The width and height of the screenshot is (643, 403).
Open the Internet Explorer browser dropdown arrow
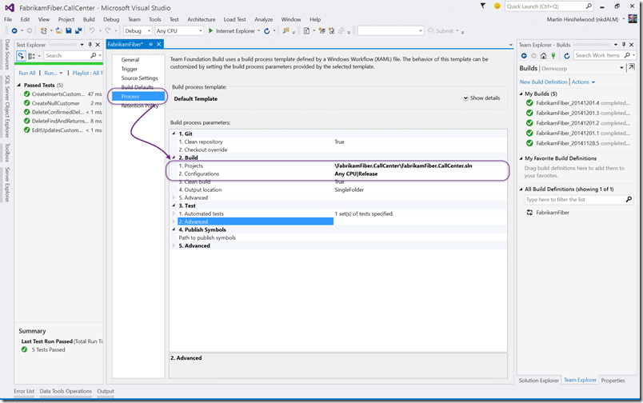(259, 30)
